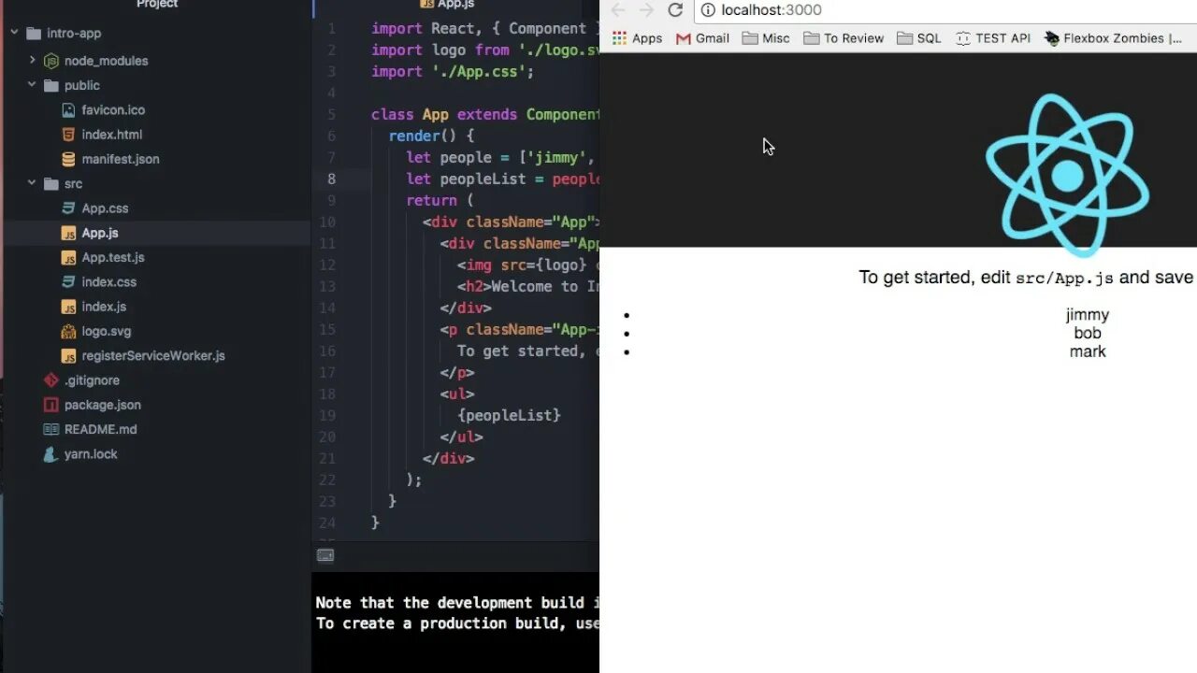The image size is (1197, 673).
Task: Open logo.svg in the project tree
Action: click(107, 331)
